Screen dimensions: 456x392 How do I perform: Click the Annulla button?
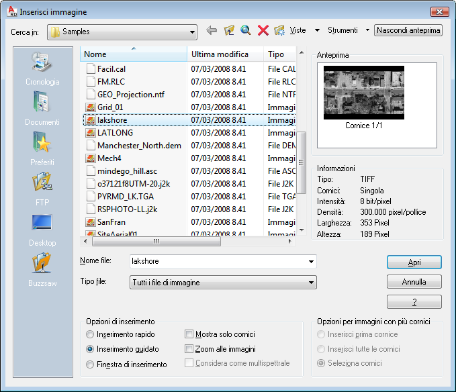pos(414,282)
